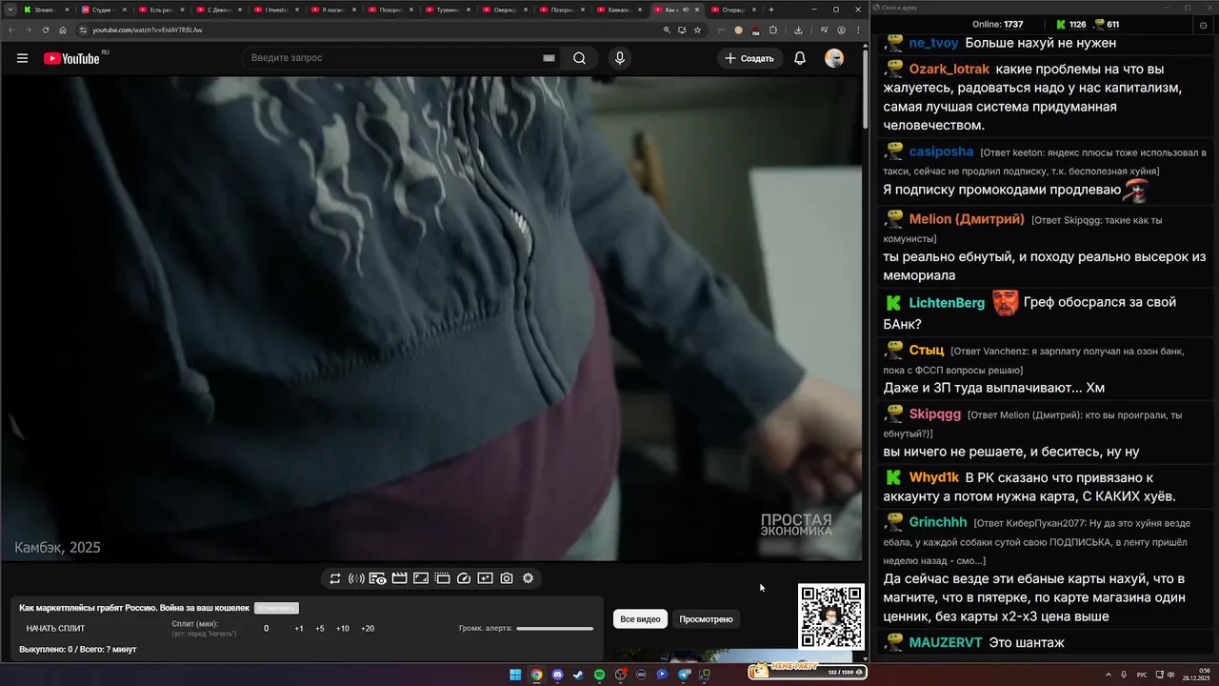Open the YouTube account avatar menu
The image size is (1219, 686).
click(834, 58)
